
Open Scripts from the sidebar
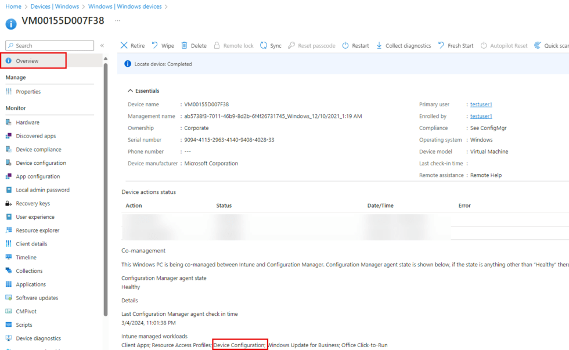[x=24, y=324]
